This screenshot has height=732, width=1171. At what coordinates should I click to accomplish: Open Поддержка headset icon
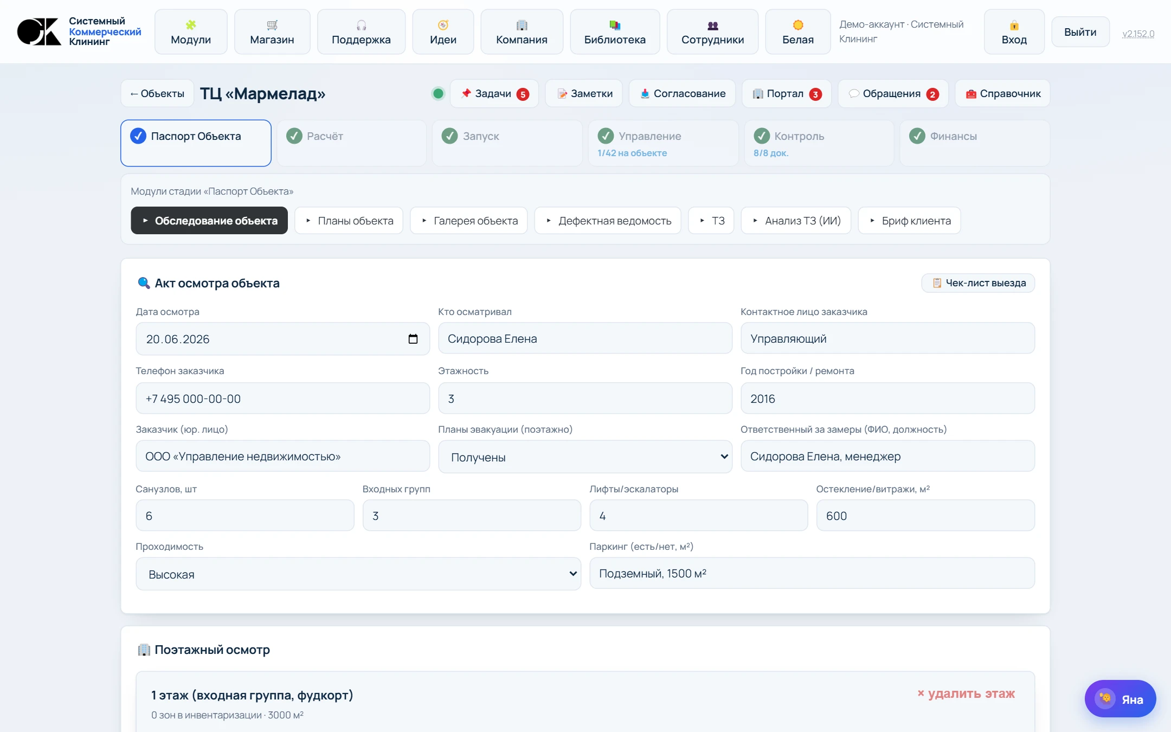[x=361, y=25]
